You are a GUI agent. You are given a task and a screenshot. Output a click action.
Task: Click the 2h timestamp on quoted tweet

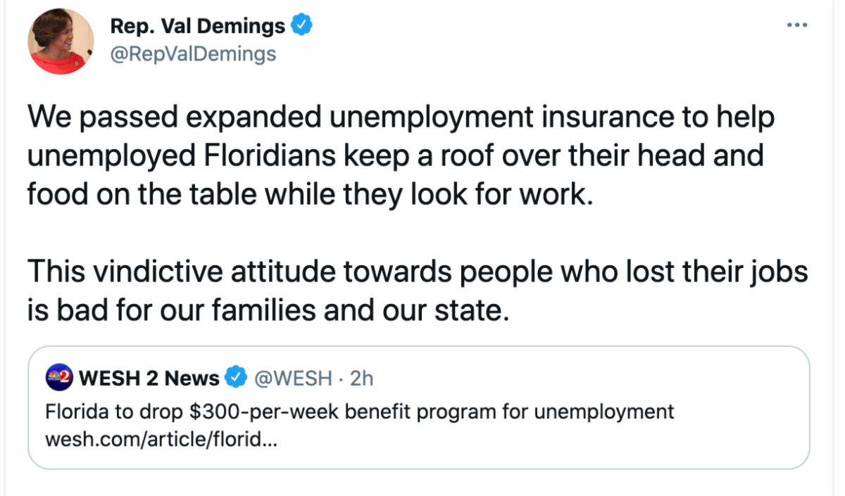(361, 379)
